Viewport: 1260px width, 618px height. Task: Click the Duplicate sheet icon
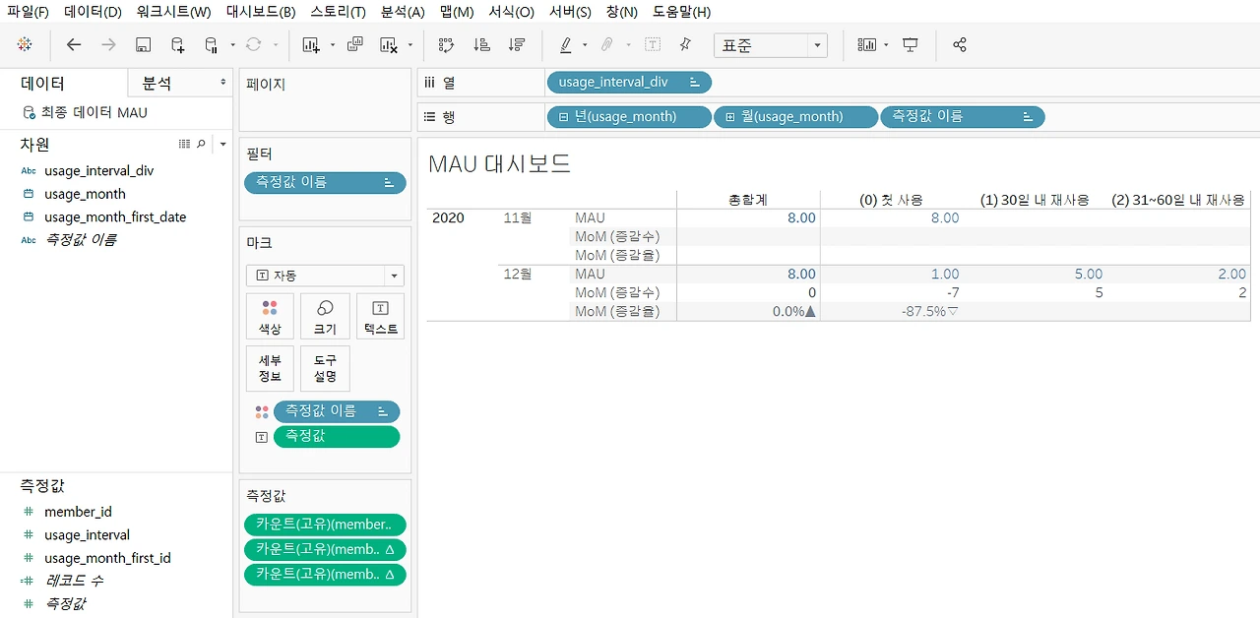[355, 45]
